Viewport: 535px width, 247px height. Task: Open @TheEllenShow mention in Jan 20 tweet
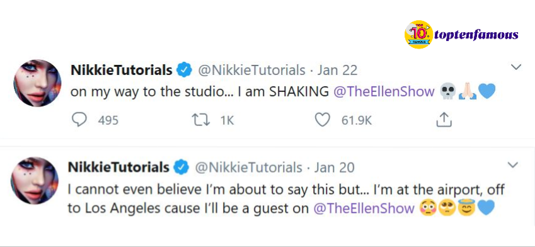coord(364,208)
